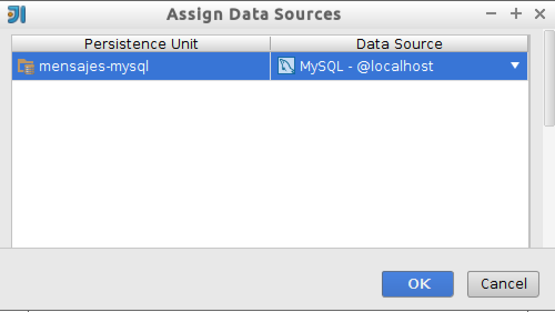Click the empty Data Source column below MySQL row
Viewport: 555px width, 312px height.
(399, 164)
